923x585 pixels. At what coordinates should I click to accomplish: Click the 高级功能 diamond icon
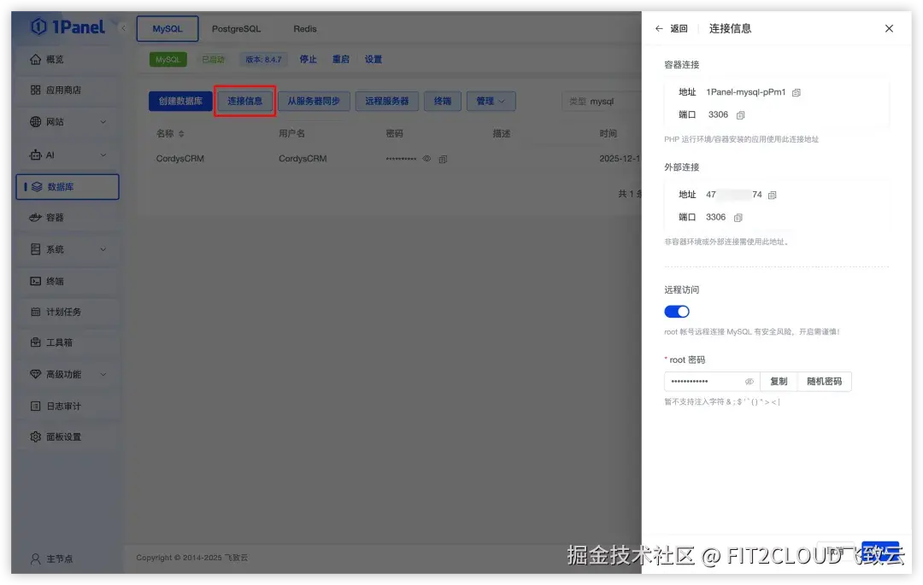click(35, 375)
